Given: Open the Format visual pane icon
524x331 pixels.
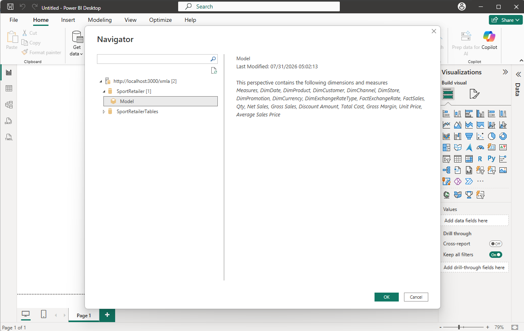Looking at the screenshot, I should click(474, 94).
